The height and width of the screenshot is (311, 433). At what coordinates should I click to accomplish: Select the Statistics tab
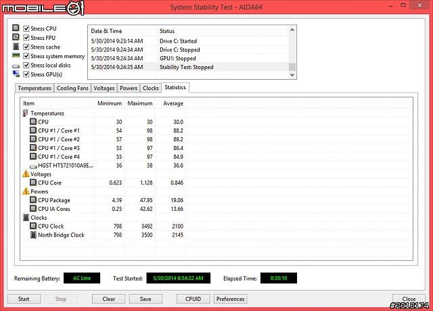(x=175, y=87)
